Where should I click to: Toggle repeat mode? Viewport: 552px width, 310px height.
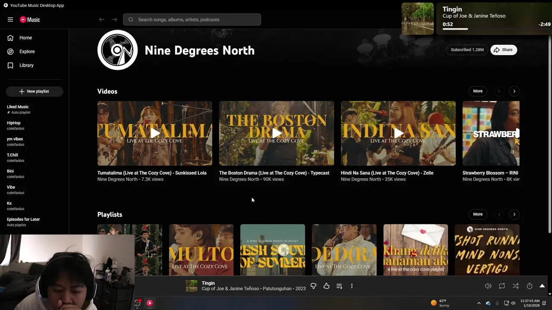(502, 286)
